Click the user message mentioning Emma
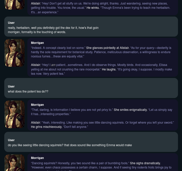 click(x=70, y=145)
